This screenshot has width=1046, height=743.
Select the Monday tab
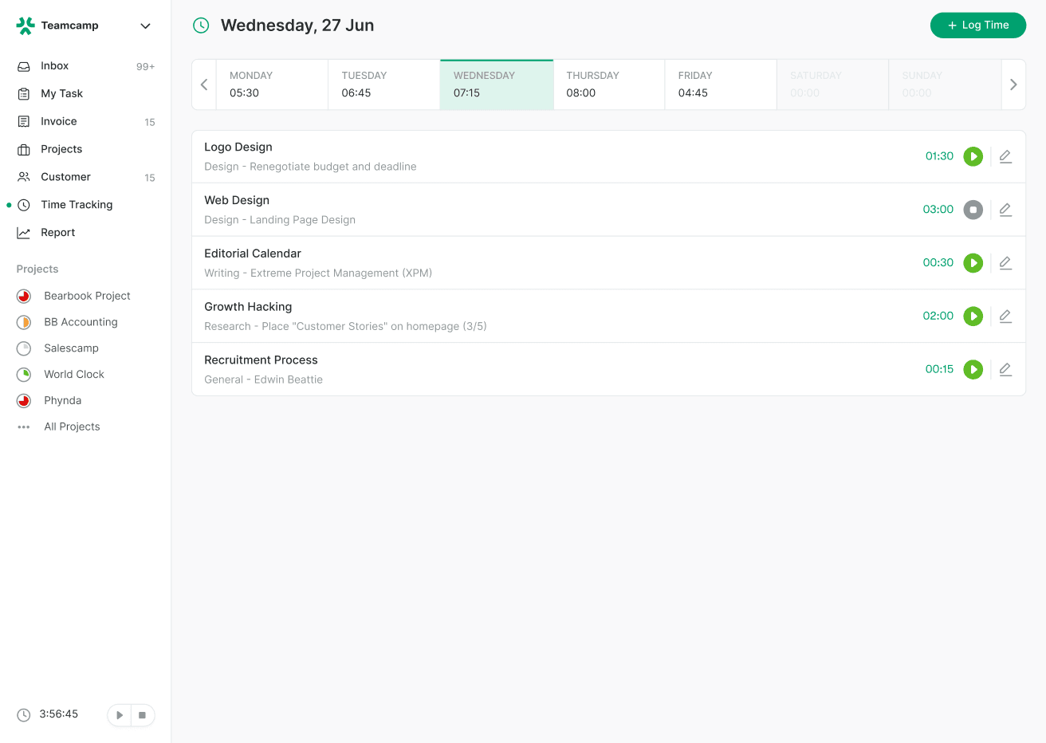pyautogui.click(x=272, y=84)
